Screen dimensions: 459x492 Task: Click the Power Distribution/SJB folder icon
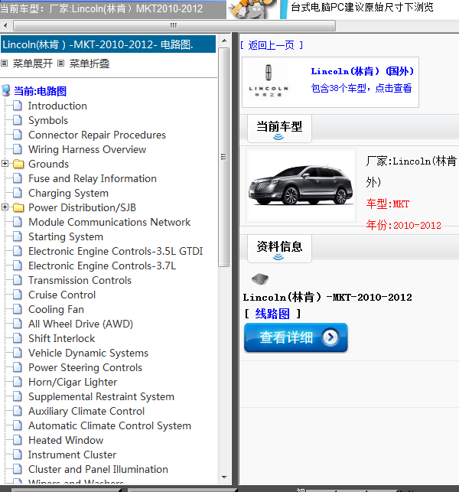[18, 207]
